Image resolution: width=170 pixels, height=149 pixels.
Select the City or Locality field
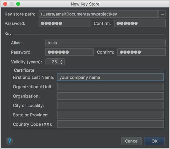coord(110,105)
